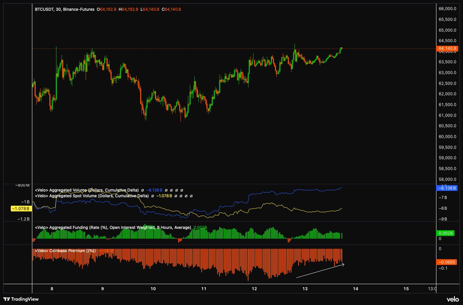This screenshot has width=463, height=305.
Task: Click the 64,500.0 price axis label
Action: pos(448,41)
